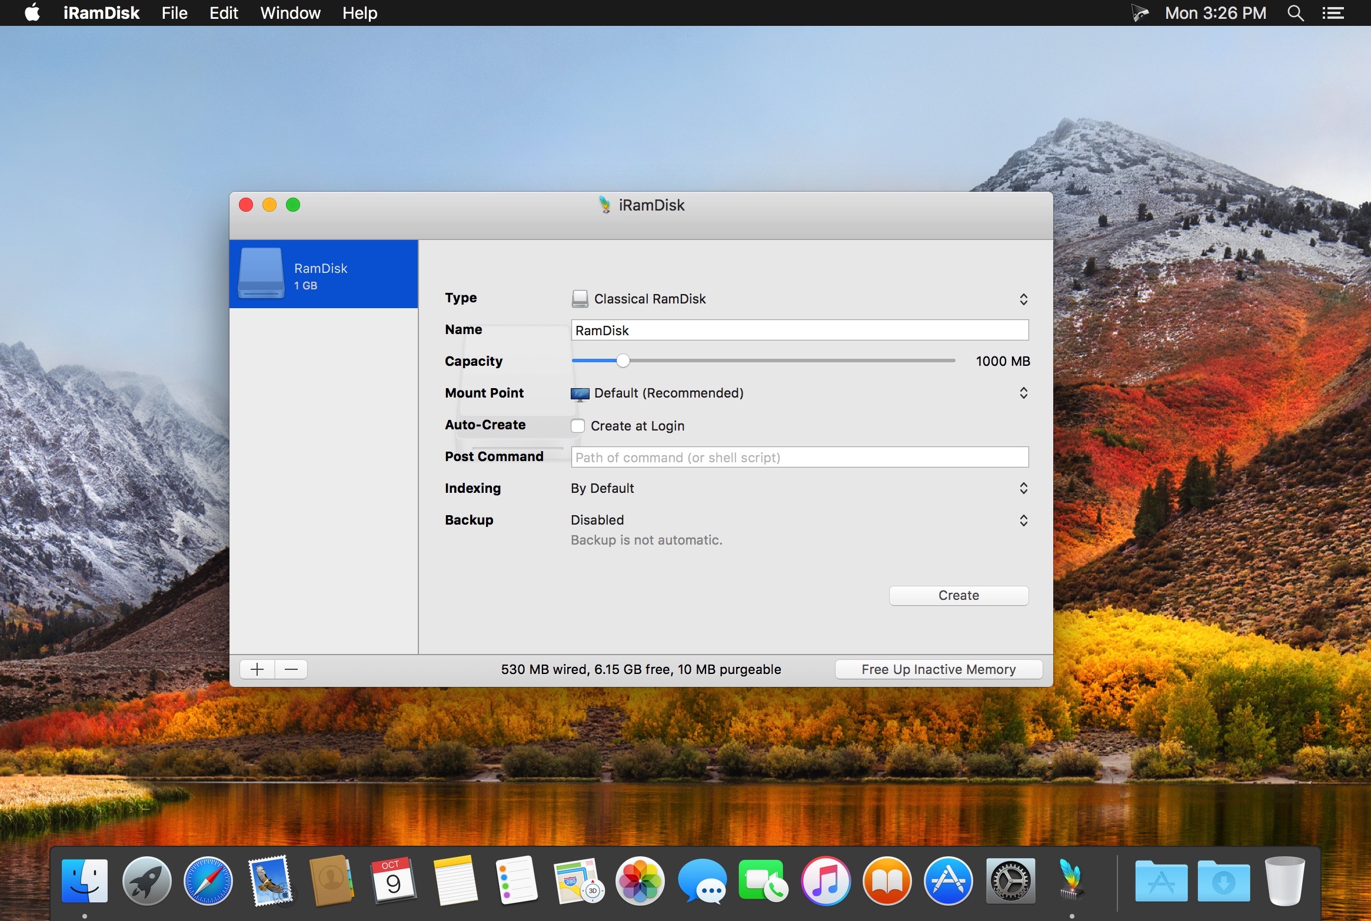Click the memory status text in the bottom bar
The width and height of the screenshot is (1371, 921).
click(x=641, y=669)
